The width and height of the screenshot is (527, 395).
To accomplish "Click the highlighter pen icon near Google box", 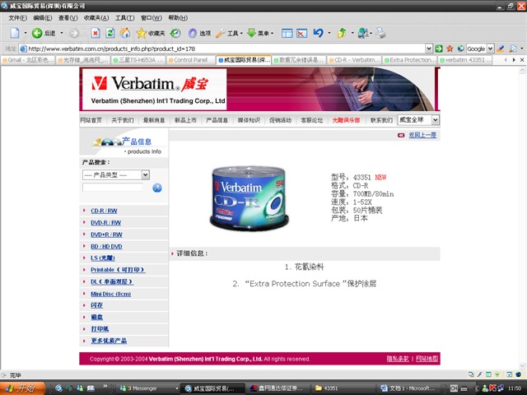I will (x=501, y=49).
